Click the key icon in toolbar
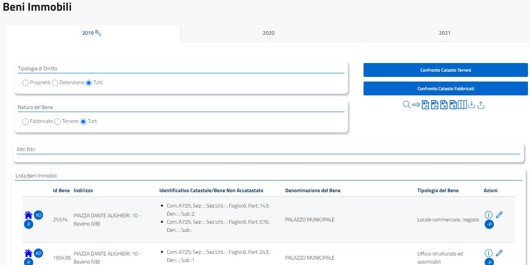530x265 pixels. point(416,105)
